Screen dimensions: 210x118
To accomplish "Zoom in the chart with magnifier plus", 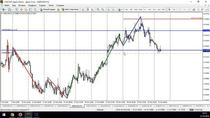I will (x=98, y=10).
